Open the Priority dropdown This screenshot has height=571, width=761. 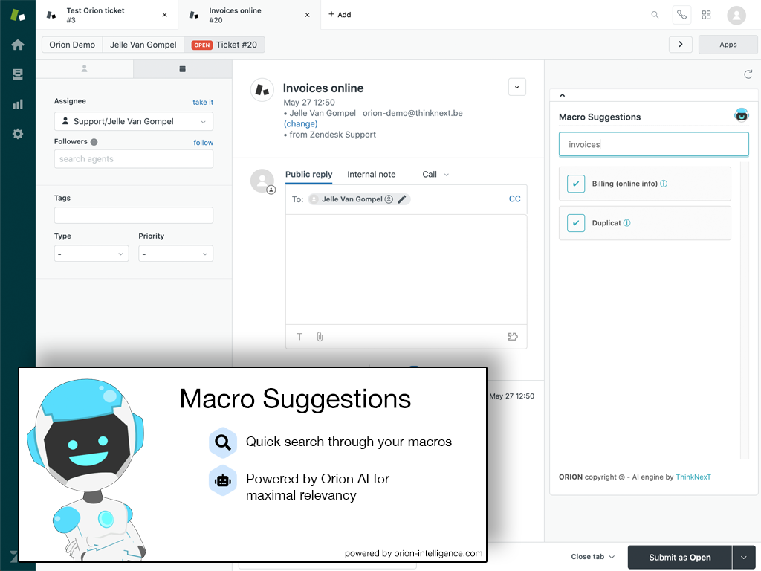175,254
